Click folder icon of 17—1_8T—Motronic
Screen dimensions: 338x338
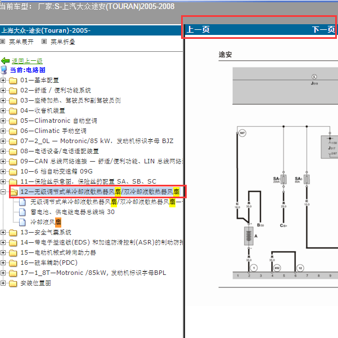click(x=13, y=273)
